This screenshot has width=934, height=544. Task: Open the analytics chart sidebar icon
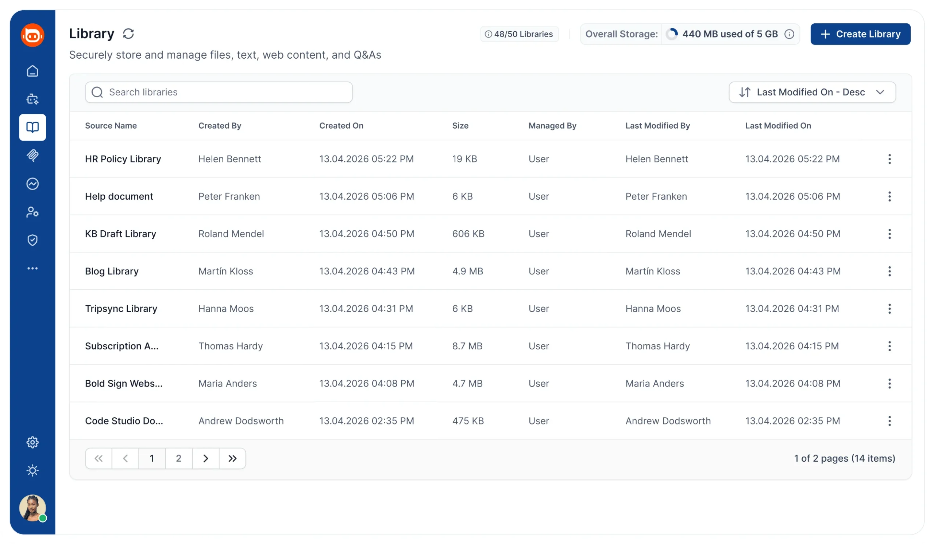click(x=32, y=184)
